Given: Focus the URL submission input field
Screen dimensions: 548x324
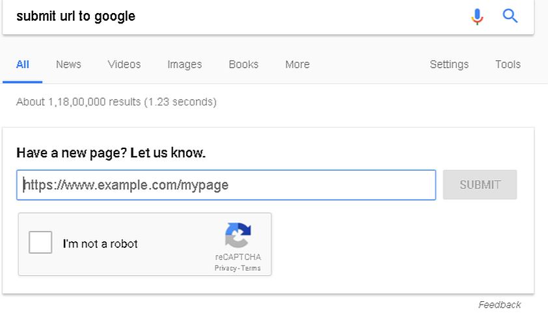Looking at the screenshot, I should coord(226,185).
